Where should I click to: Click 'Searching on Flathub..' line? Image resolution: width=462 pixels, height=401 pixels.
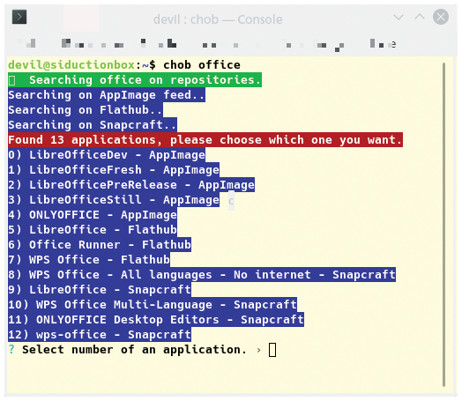(x=86, y=110)
